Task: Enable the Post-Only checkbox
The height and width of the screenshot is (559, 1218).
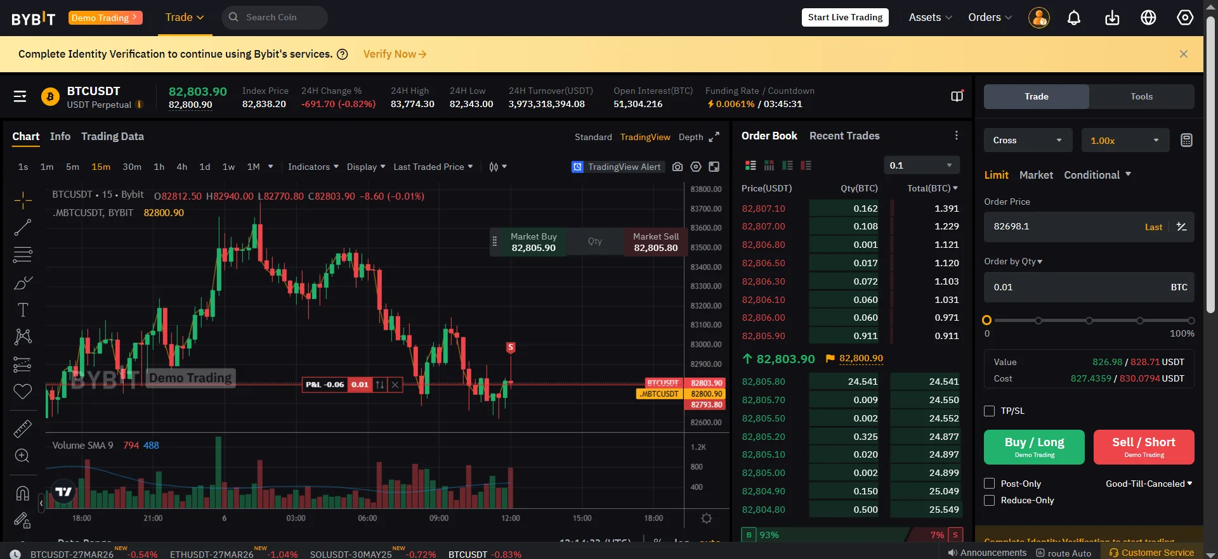Action: coord(989,484)
